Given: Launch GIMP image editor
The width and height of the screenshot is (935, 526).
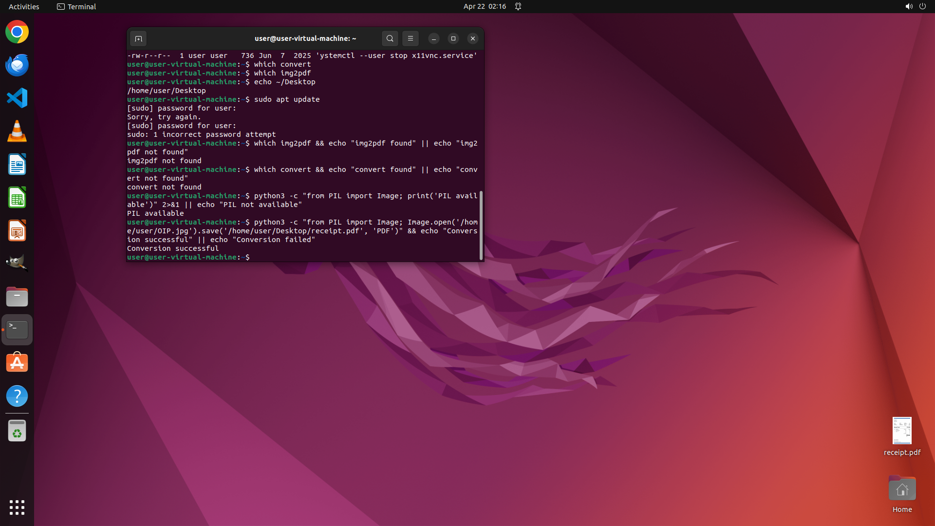Looking at the screenshot, I should [17, 263].
